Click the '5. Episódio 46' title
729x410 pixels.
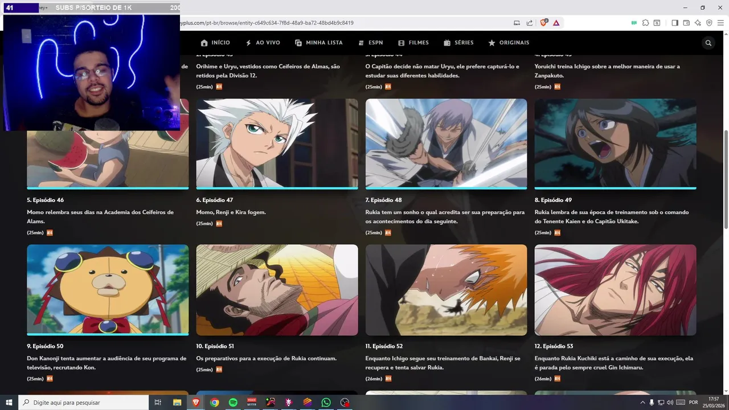45,200
